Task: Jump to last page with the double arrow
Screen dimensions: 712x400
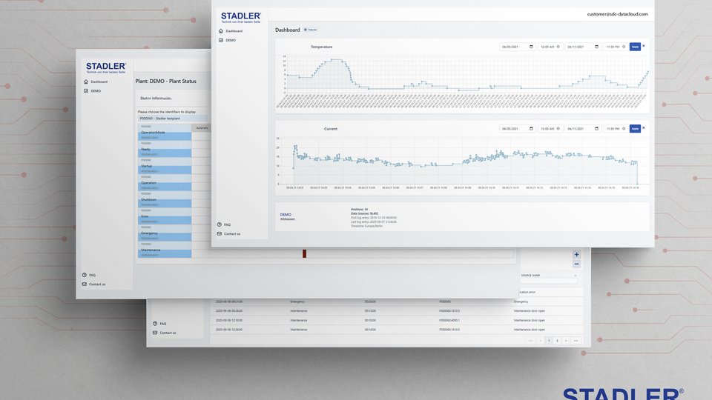Action: click(x=576, y=340)
